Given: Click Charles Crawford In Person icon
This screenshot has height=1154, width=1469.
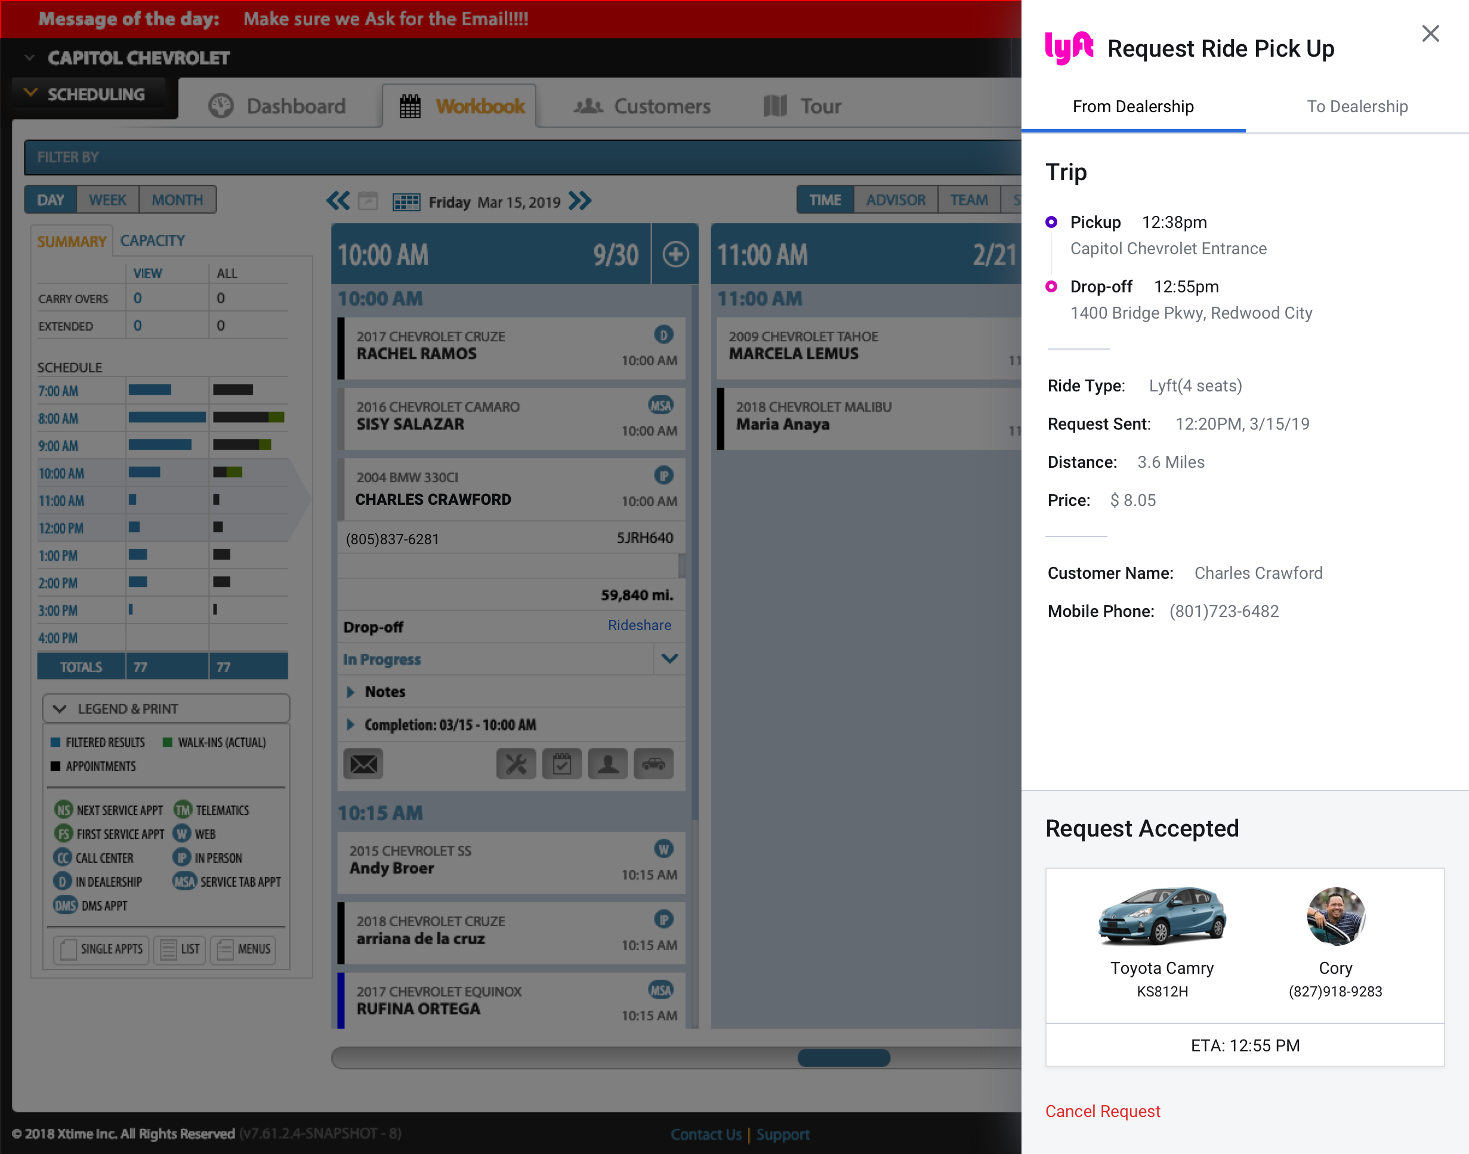Looking at the screenshot, I should [663, 475].
